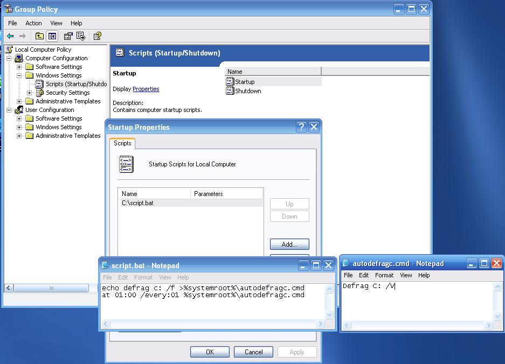Click the text area of autodefragc.cmd Notepad
Viewport: 505px width, 364px height.
pos(418,301)
